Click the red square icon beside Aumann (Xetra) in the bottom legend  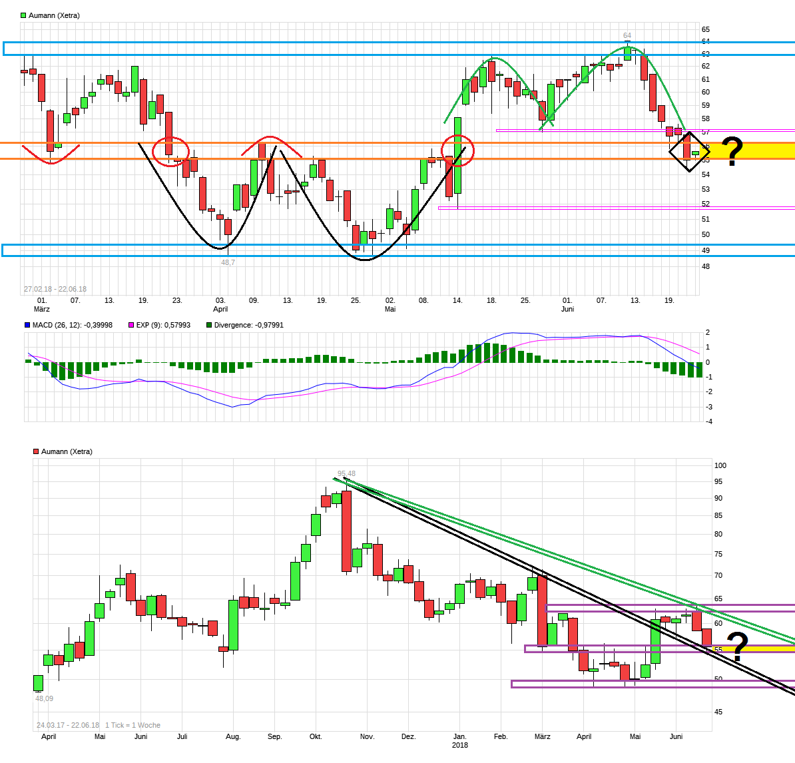[35, 451]
